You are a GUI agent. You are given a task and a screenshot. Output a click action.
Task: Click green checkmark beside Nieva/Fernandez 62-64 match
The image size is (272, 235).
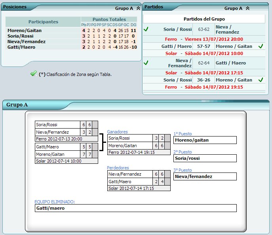click(x=146, y=63)
